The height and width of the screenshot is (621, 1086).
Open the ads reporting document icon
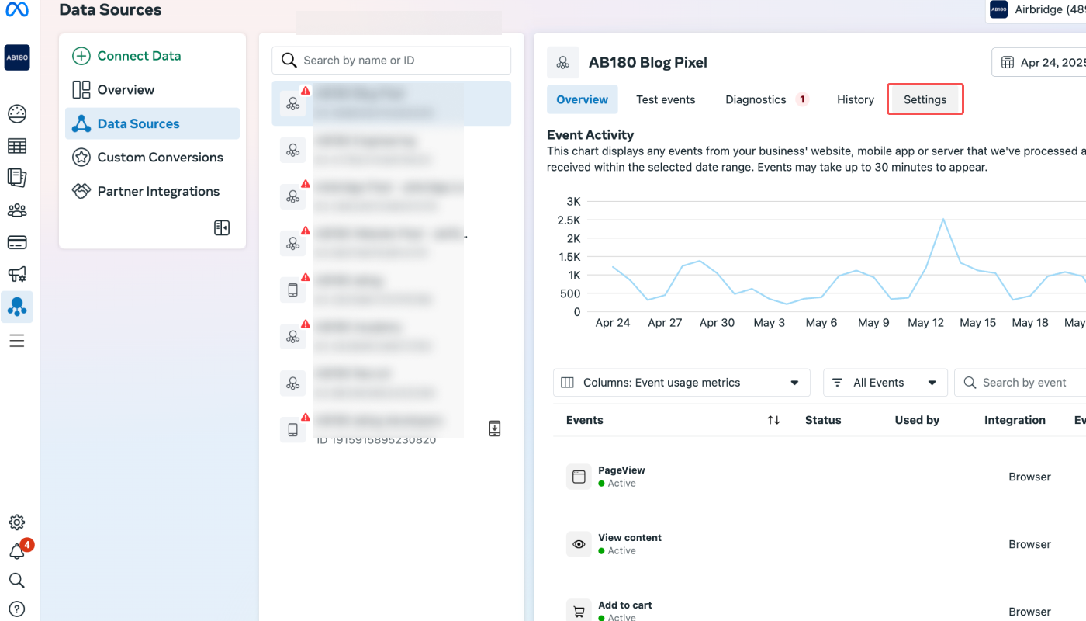[x=17, y=178]
